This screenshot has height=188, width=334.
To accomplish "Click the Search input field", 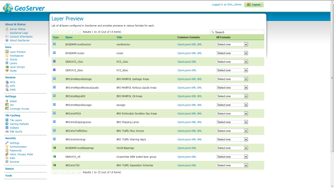I will coord(237,32).
